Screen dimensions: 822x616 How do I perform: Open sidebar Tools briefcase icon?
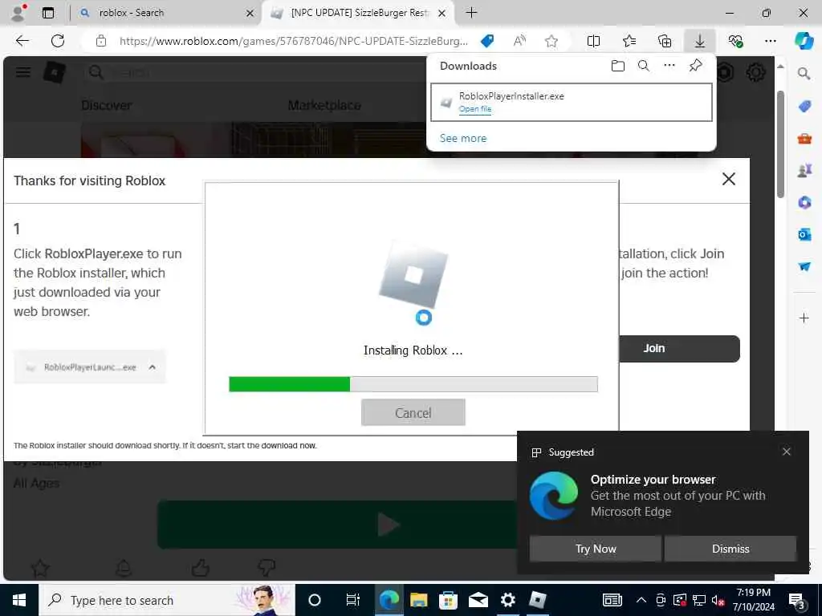pos(804,139)
